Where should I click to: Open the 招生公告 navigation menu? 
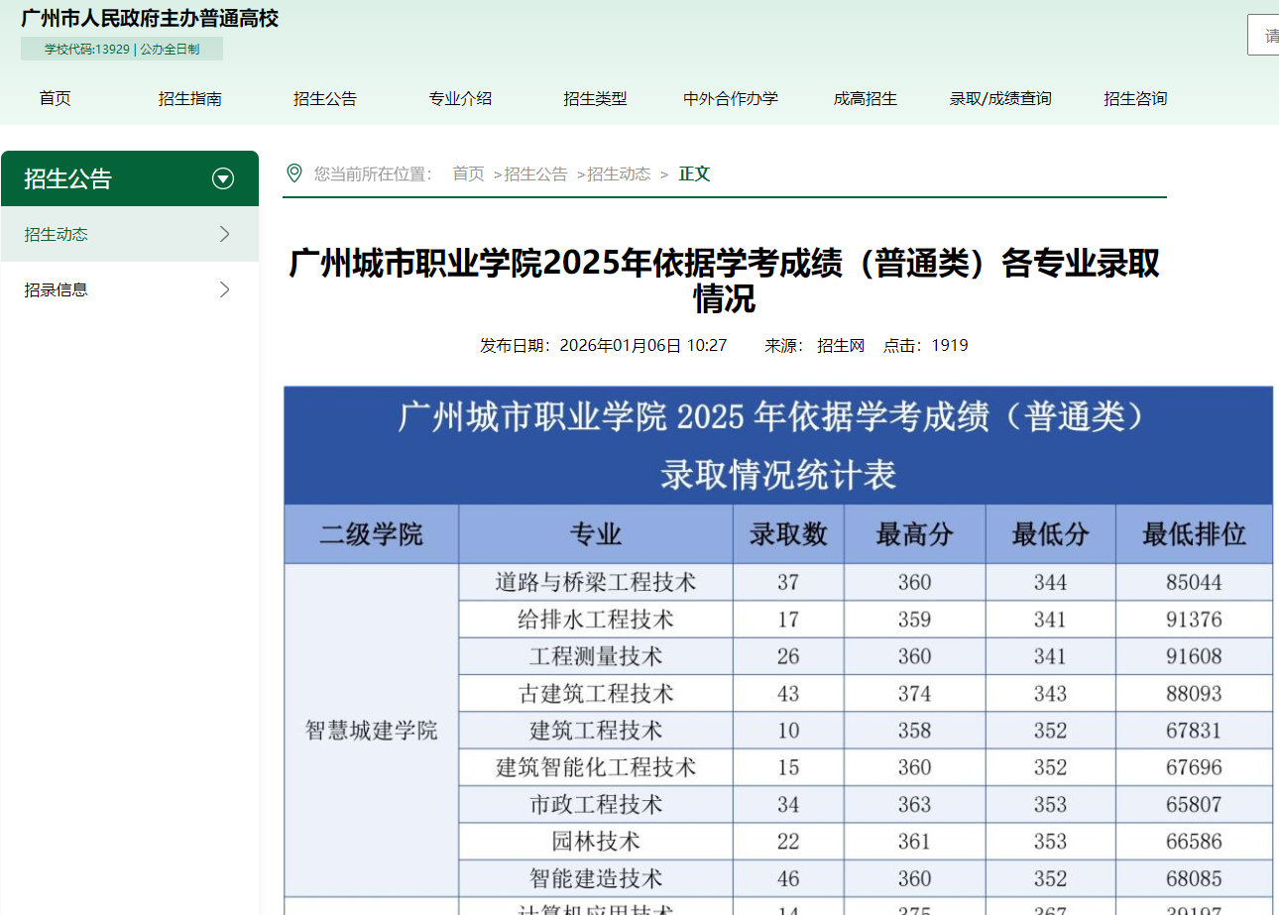tap(325, 98)
